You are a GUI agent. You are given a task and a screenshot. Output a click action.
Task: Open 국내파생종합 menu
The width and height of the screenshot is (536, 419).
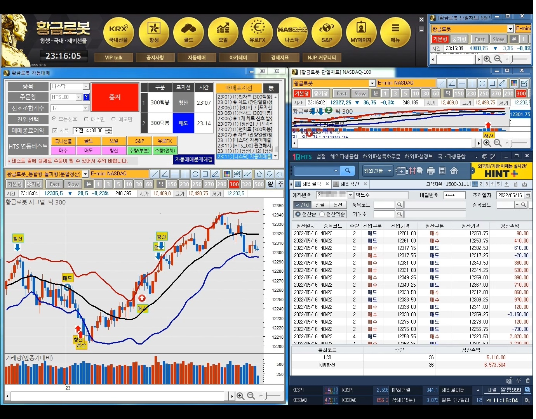452,157
